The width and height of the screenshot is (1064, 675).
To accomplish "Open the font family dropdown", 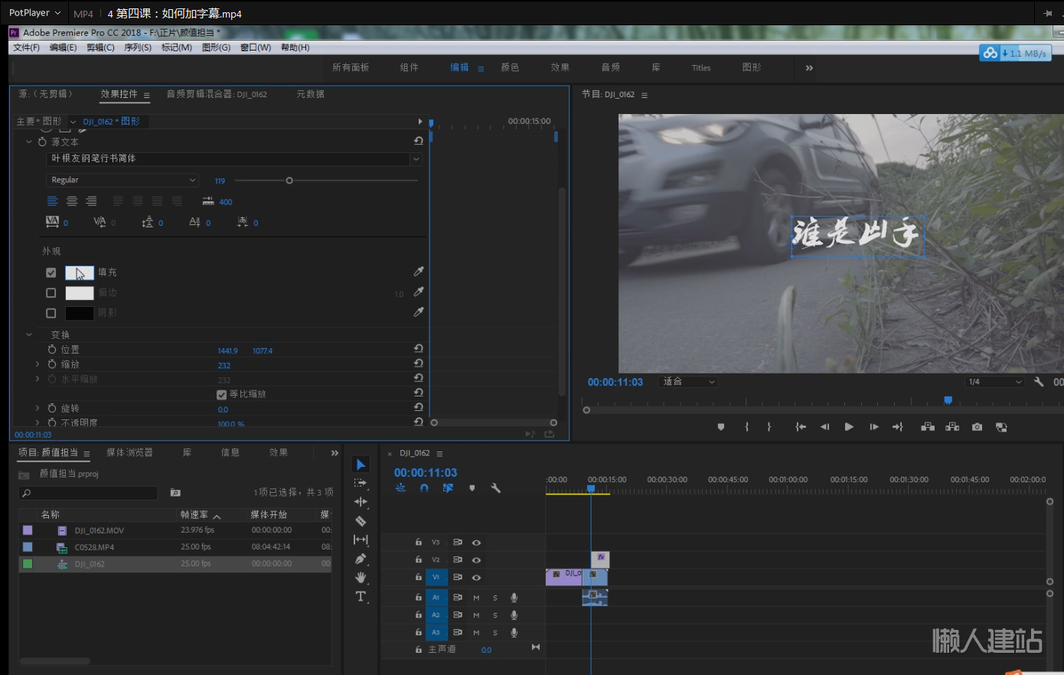I will 416,159.
